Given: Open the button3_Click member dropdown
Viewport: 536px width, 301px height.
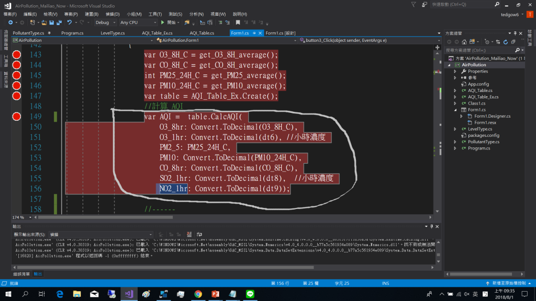Looking at the screenshot, I should [x=370, y=40].
